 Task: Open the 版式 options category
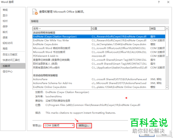[x=5, y=32]
